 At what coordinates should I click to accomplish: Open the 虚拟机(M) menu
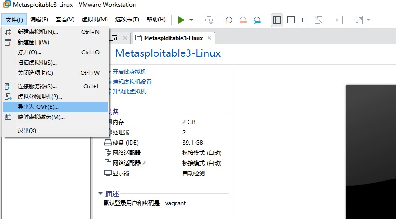click(x=94, y=20)
